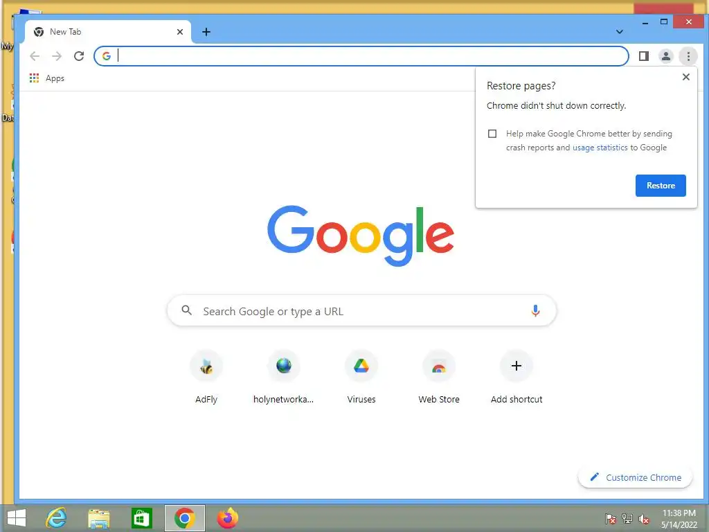Open Chrome's three-dot menu

point(688,56)
